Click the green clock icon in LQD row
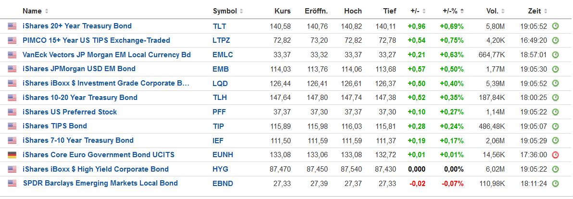Viewport: 573px width, 199px height. 555,83
